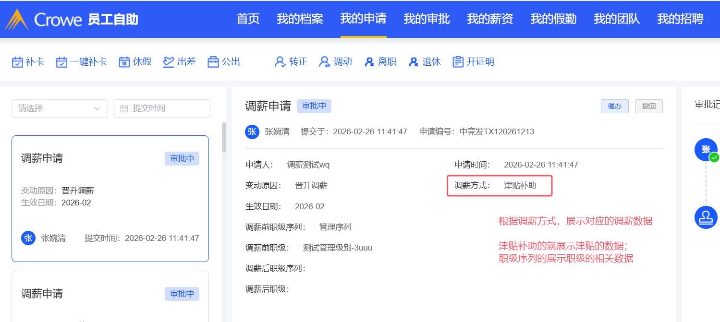Click 审批中 badge in first list card
This screenshot has width=720, height=322.
pyautogui.click(x=182, y=159)
